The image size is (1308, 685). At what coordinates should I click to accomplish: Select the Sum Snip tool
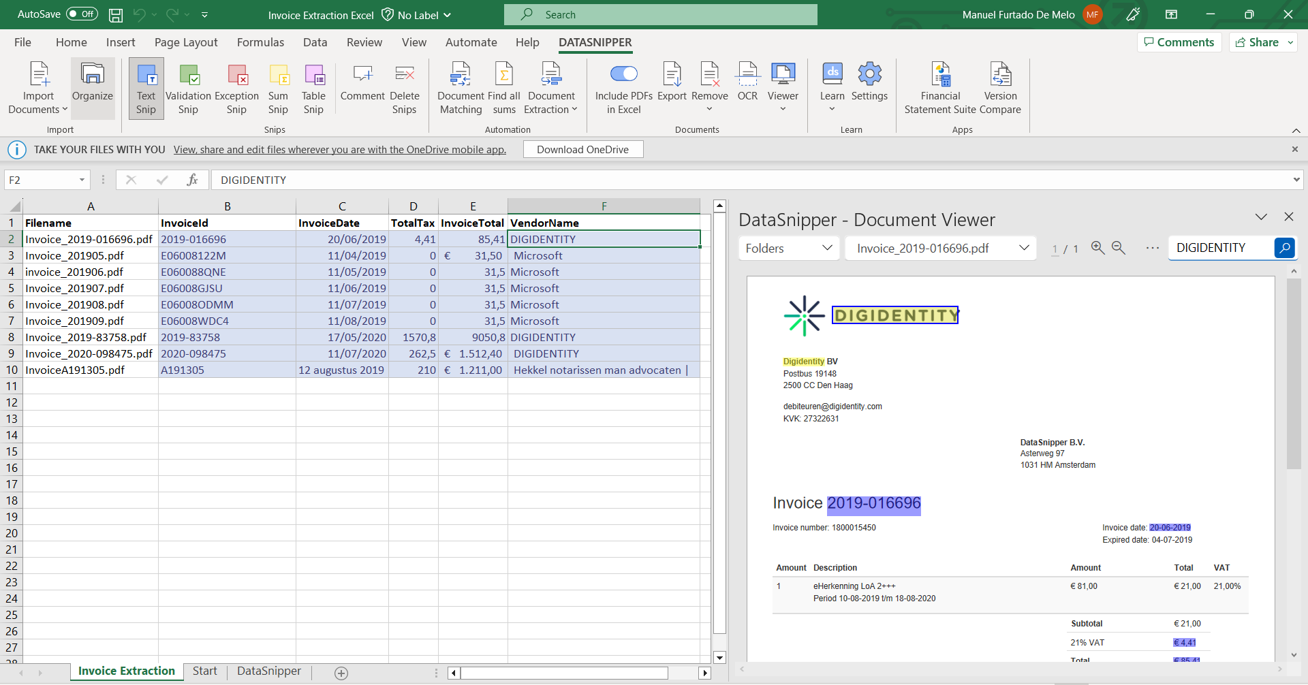pos(278,89)
